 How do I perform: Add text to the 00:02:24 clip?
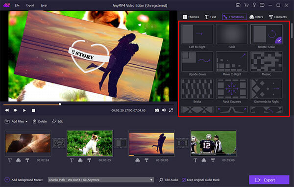[x=10, y=160]
